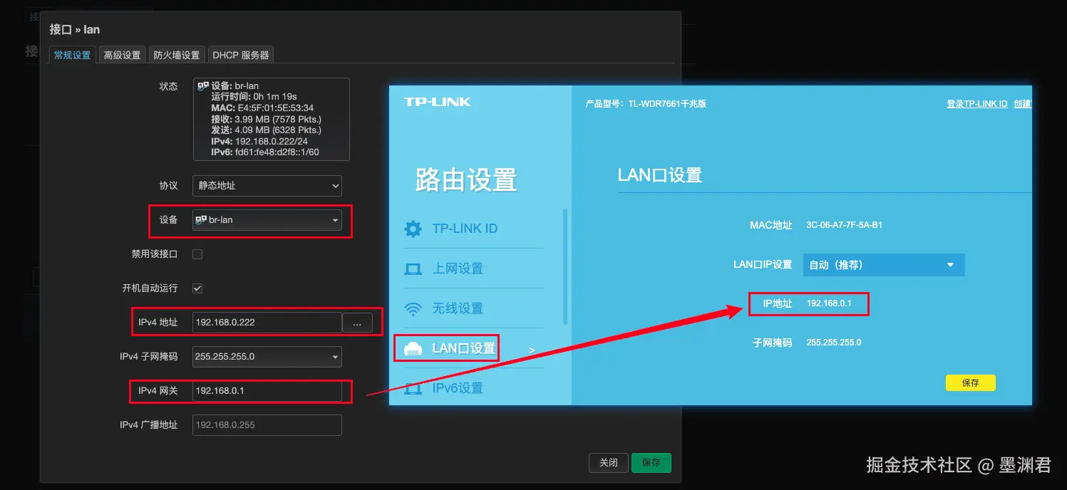The image size is (1067, 490).
Task: Select LAN口设置 menu entry
Action: 463,348
